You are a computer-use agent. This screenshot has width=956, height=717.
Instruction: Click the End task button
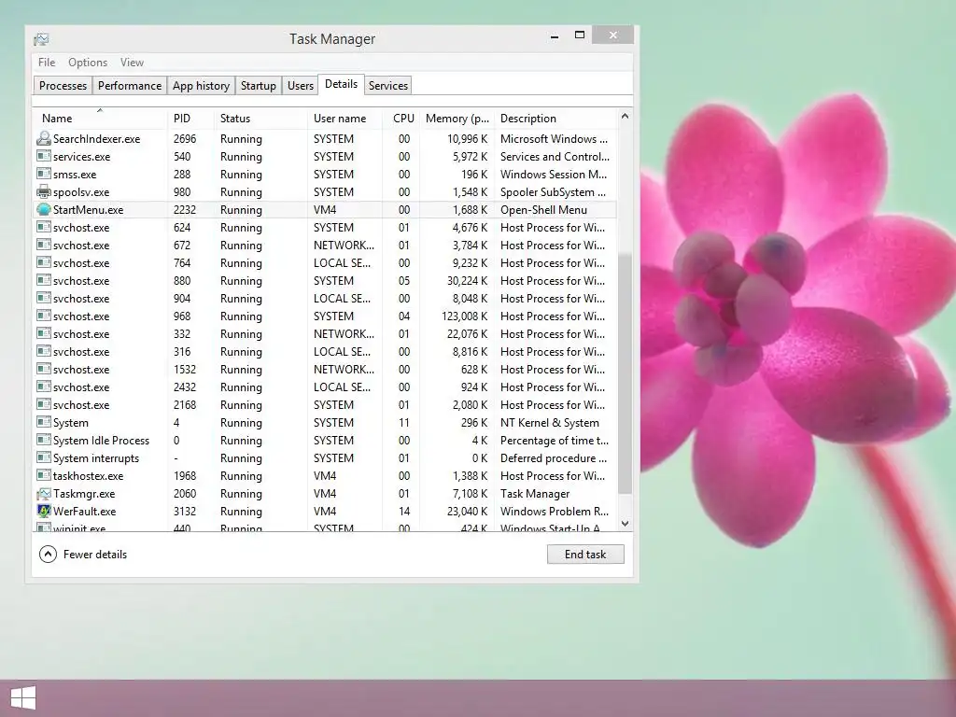point(585,555)
